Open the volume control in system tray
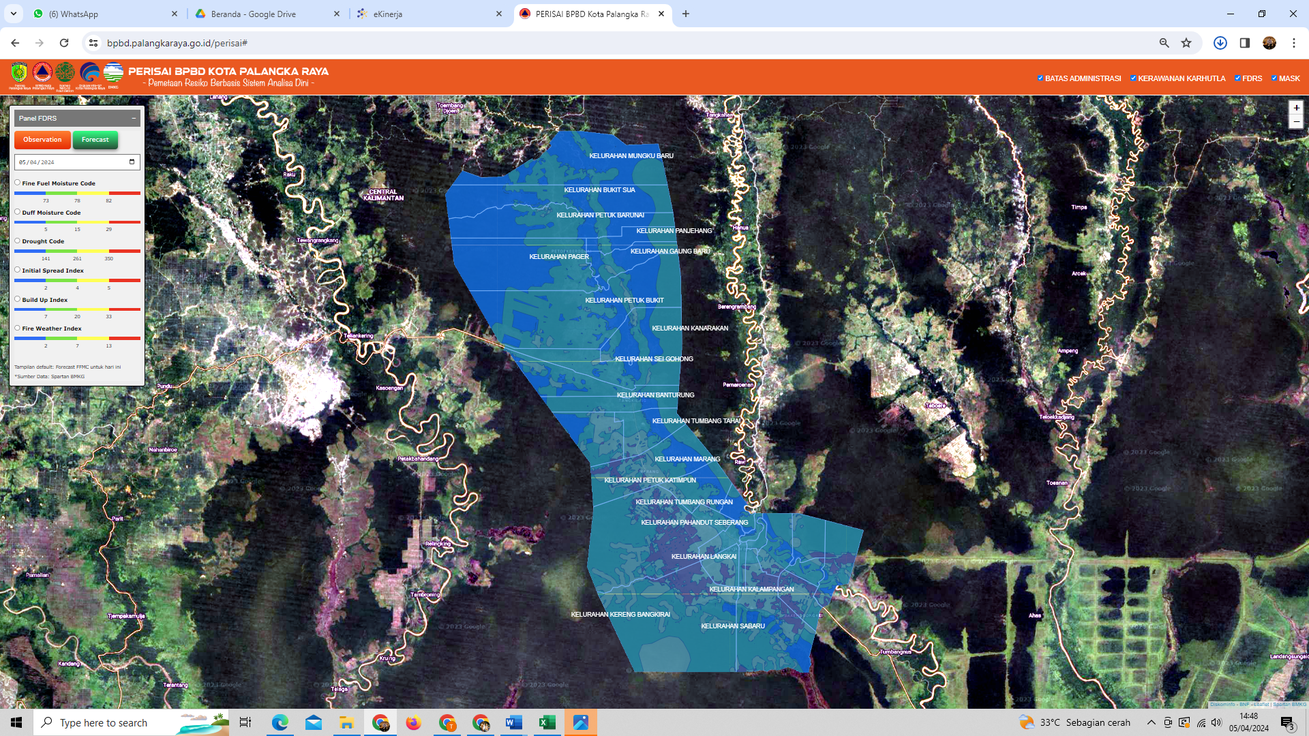This screenshot has height=736, width=1309. pos(1217,722)
